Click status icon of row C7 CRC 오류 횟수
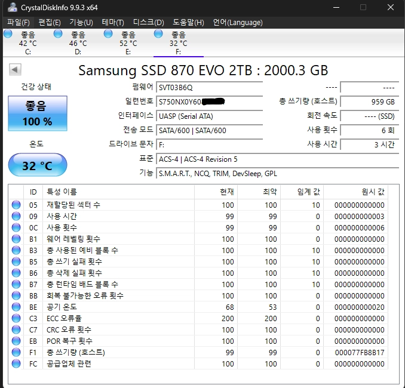 [x=16, y=330]
